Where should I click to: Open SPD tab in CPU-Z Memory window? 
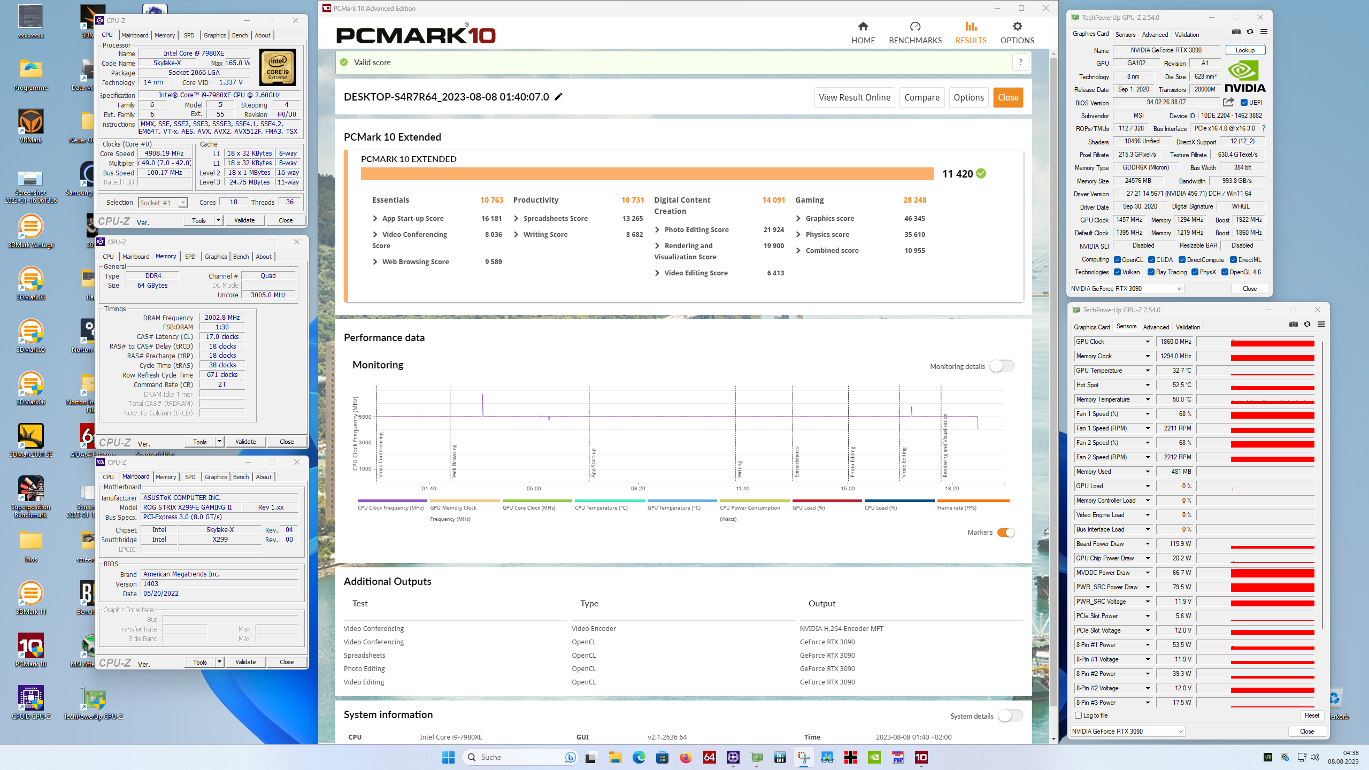click(190, 257)
